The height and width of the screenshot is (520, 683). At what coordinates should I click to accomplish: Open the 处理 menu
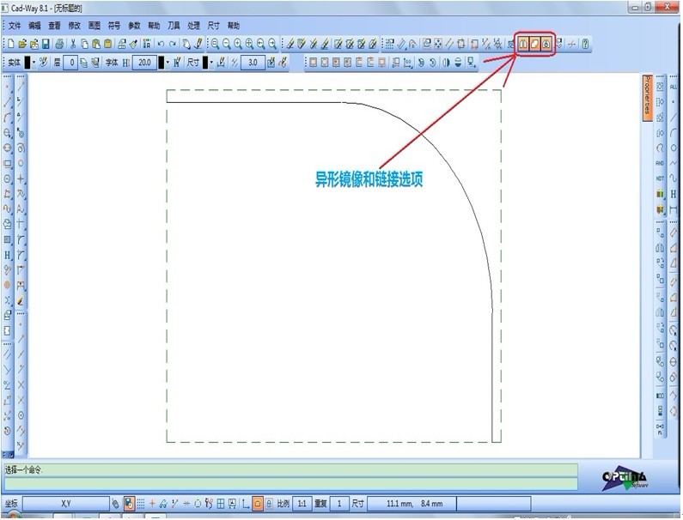[194, 26]
